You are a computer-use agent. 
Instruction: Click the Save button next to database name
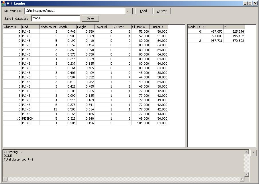pyautogui.click(x=90, y=18)
